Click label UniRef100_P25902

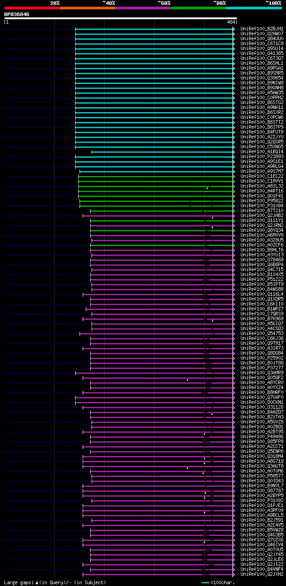click(x=262, y=358)
